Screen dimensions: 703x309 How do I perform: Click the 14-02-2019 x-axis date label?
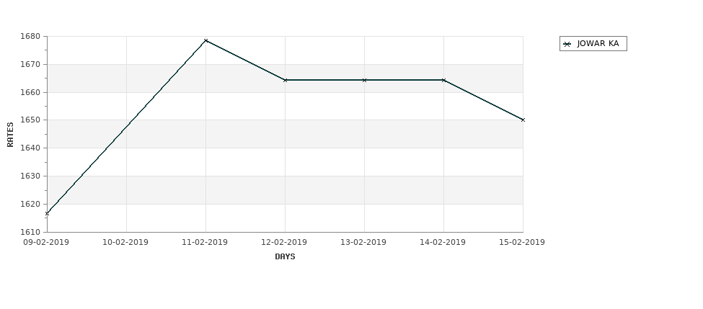click(x=443, y=243)
